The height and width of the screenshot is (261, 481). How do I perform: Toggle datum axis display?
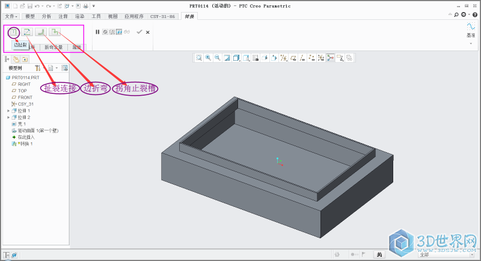tap(302, 58)
